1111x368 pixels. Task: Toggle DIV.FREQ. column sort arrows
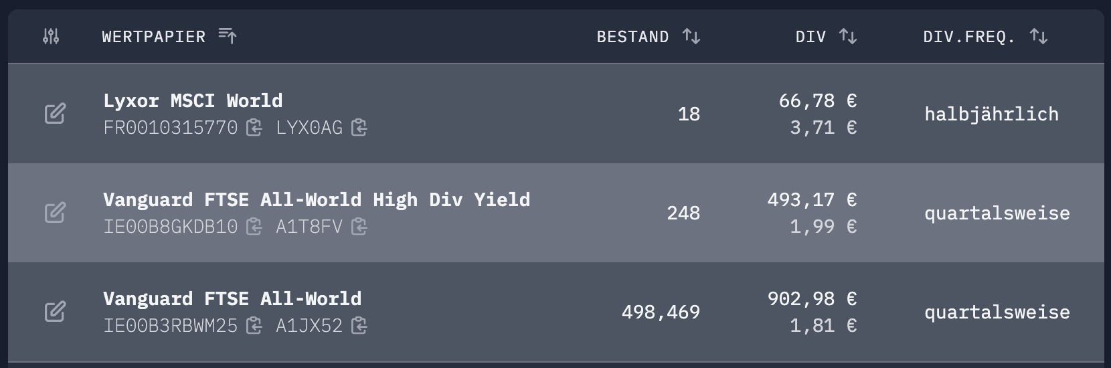(x=1039, y=36)
